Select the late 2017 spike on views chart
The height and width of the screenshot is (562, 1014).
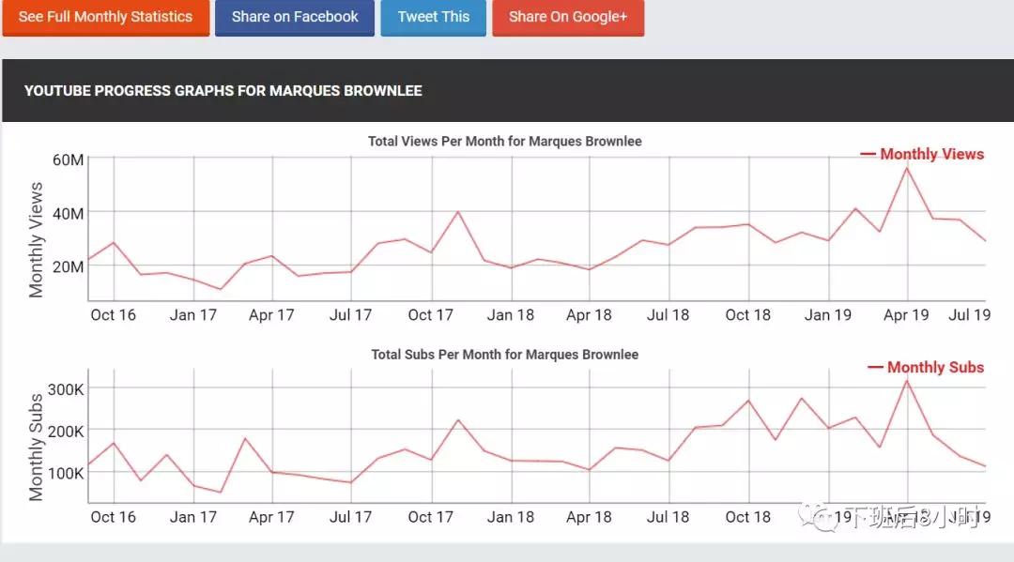click(458, 211)
